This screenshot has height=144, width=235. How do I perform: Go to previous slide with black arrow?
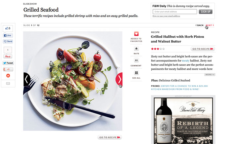click(x=26, y=79)
